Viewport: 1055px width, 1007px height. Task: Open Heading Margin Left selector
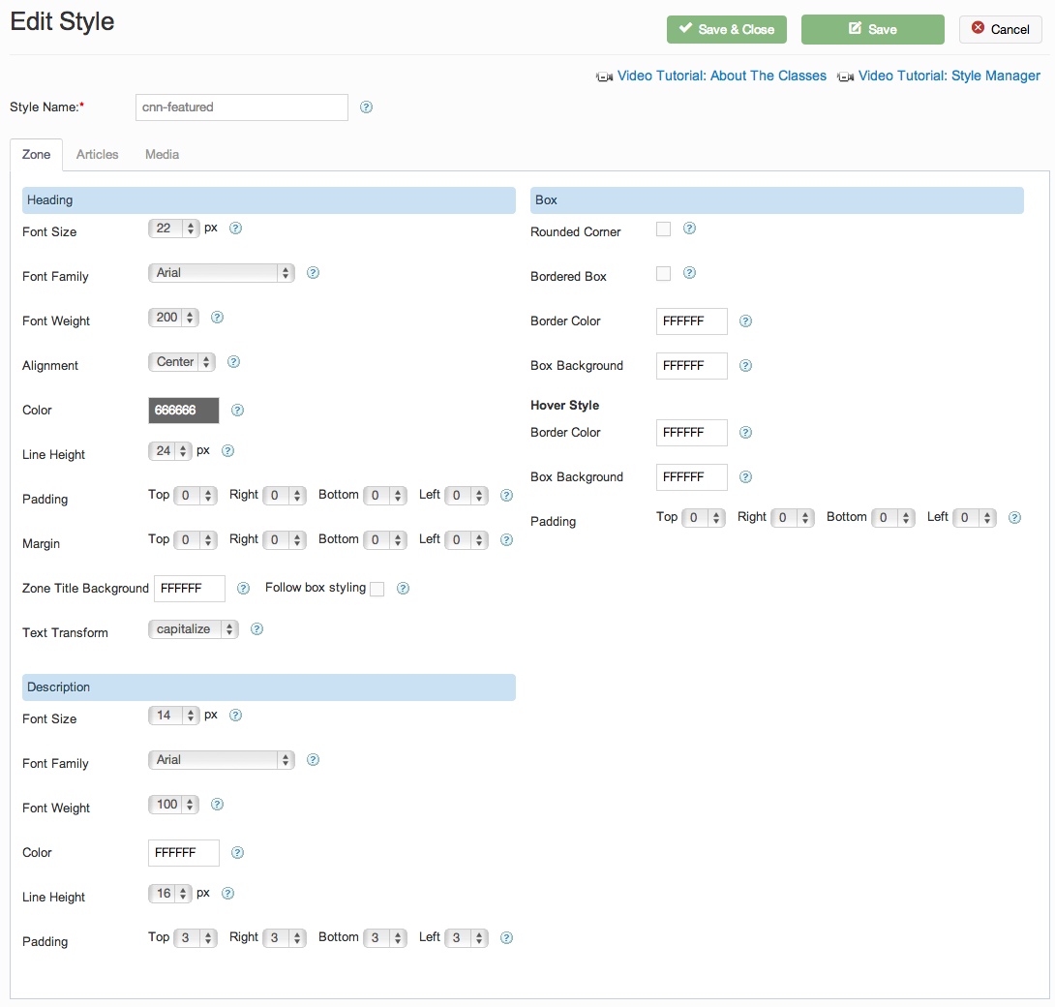(467, 540)
